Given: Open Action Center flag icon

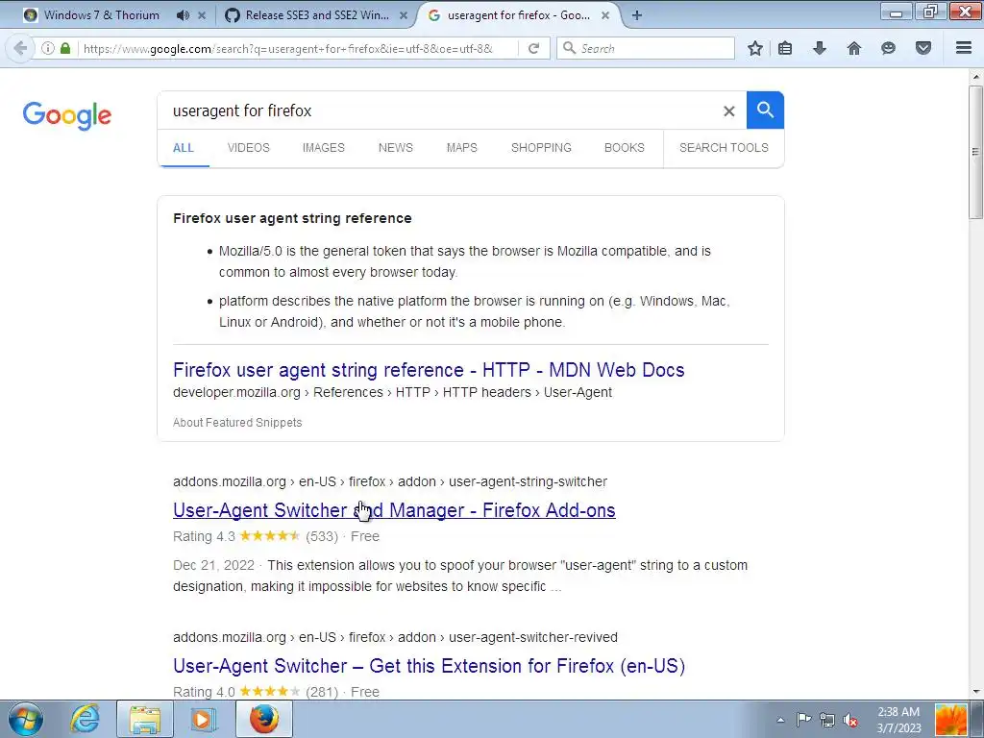Looking at the screenshot, I should tap(803, 720).
